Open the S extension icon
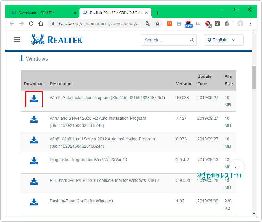This screenshot has height=222, width=262. (217, 23)
